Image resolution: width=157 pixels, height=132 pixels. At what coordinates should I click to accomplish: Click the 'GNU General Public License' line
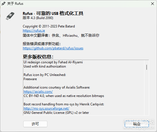[56, 113]
